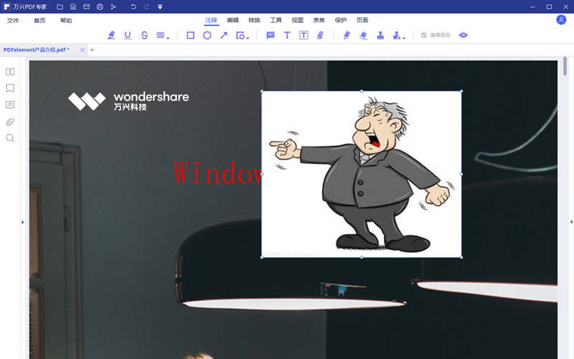Choose the oval shape tool
The width and height of the screenshot is (574, 359).
[207, 35]
